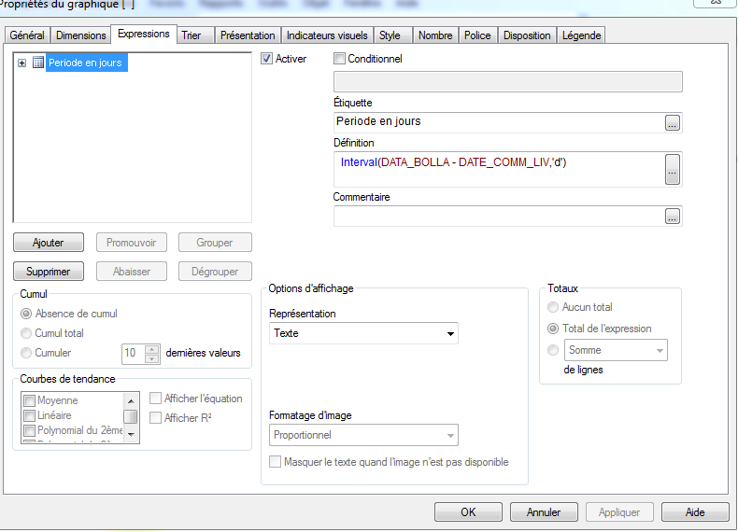
Task: Expand the Periode en jours expression node
Action: click(21, 63)
